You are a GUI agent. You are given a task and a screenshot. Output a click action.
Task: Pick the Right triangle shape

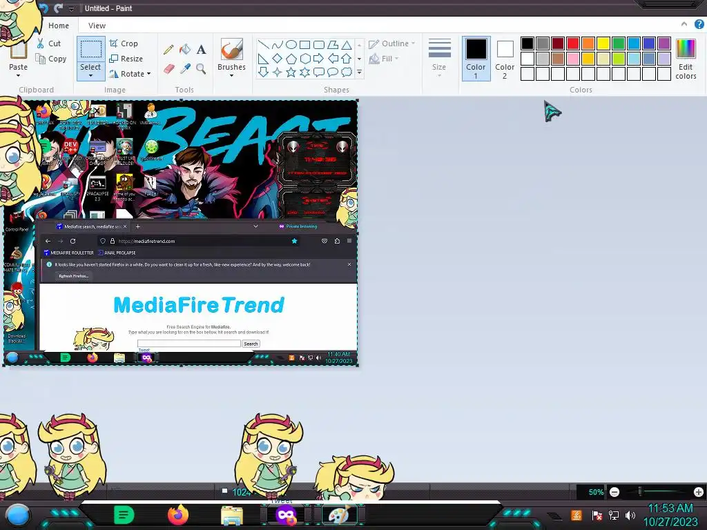[x=264, y=59]
